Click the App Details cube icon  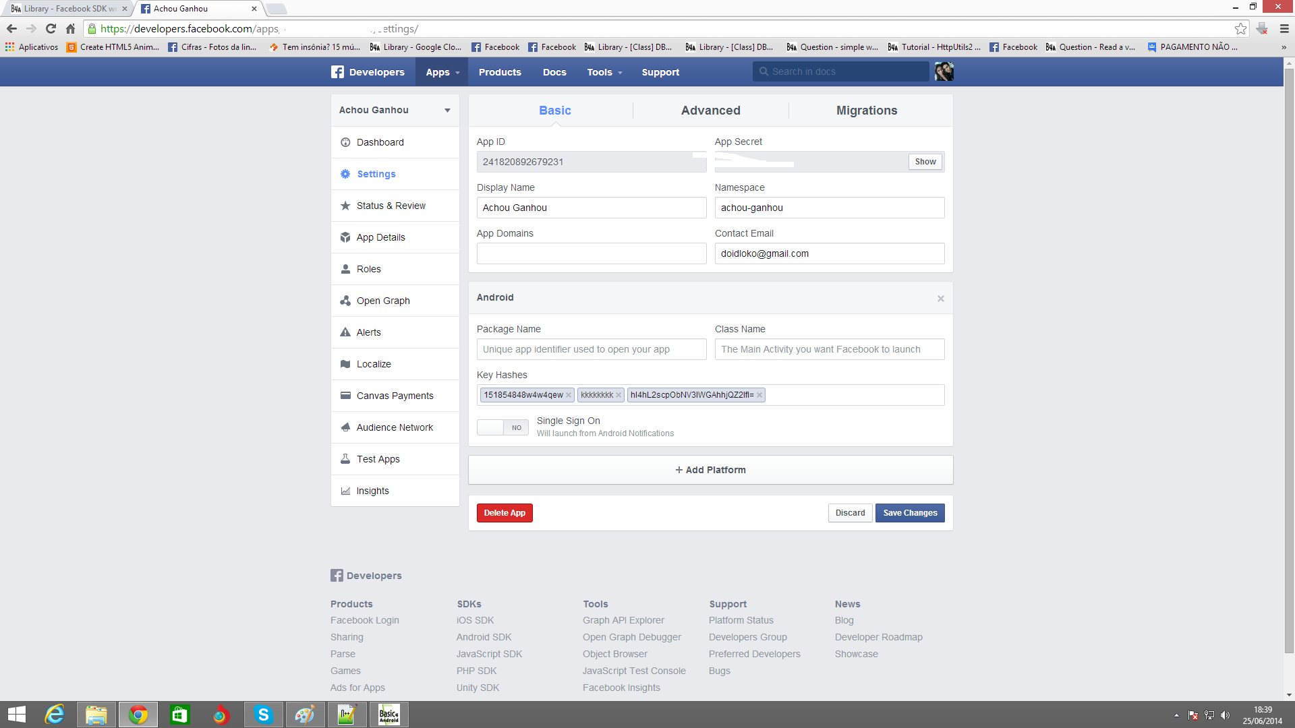[x=345, y=237]
